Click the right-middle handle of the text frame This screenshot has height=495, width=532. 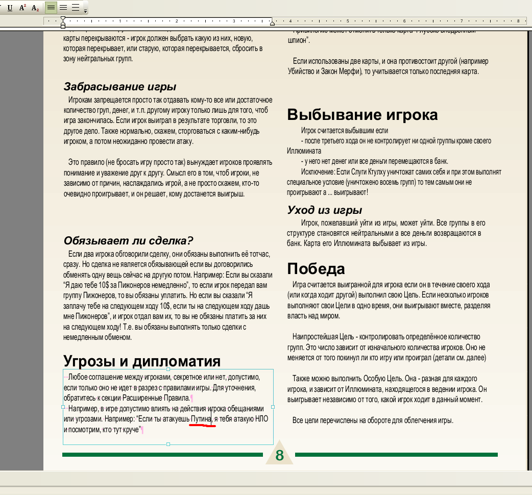click(273, 407)
